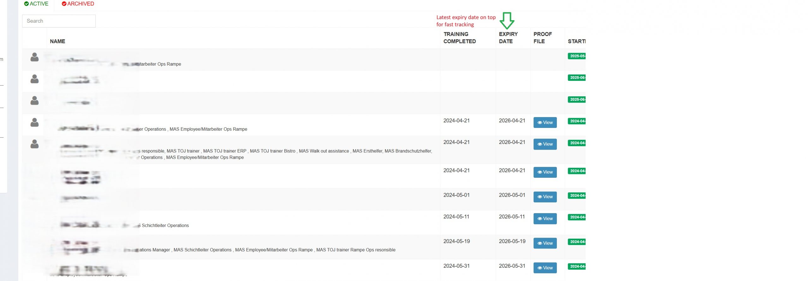
Task: Sort by the TRAINING COMPLETED column header
Action: click(459, 38)
